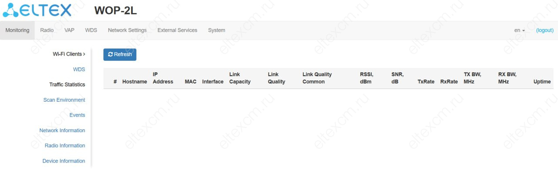
Task: Open Events in the sidebar
Action: point(77,115)
